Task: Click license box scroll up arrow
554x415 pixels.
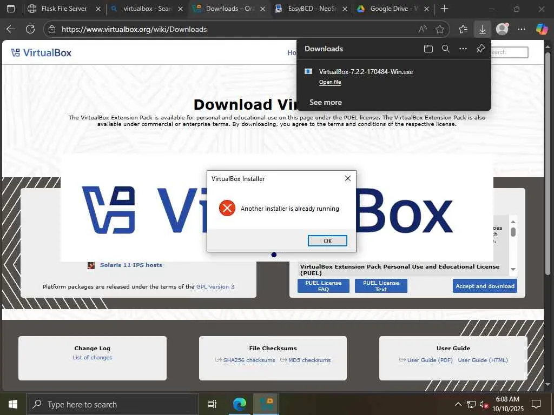Action: (x=513, y=222)
